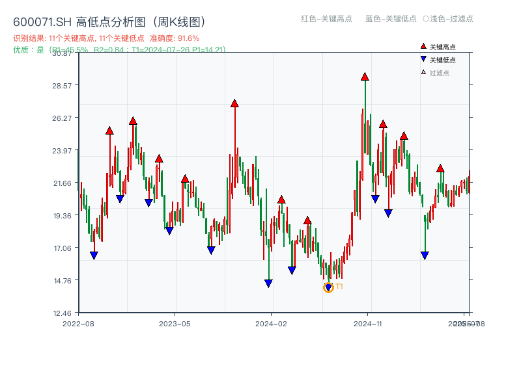Viewport: 521px width, 390px height.
Task: Select the red 关键高点 triangle icon in the legend
Action: coord(422,45)
